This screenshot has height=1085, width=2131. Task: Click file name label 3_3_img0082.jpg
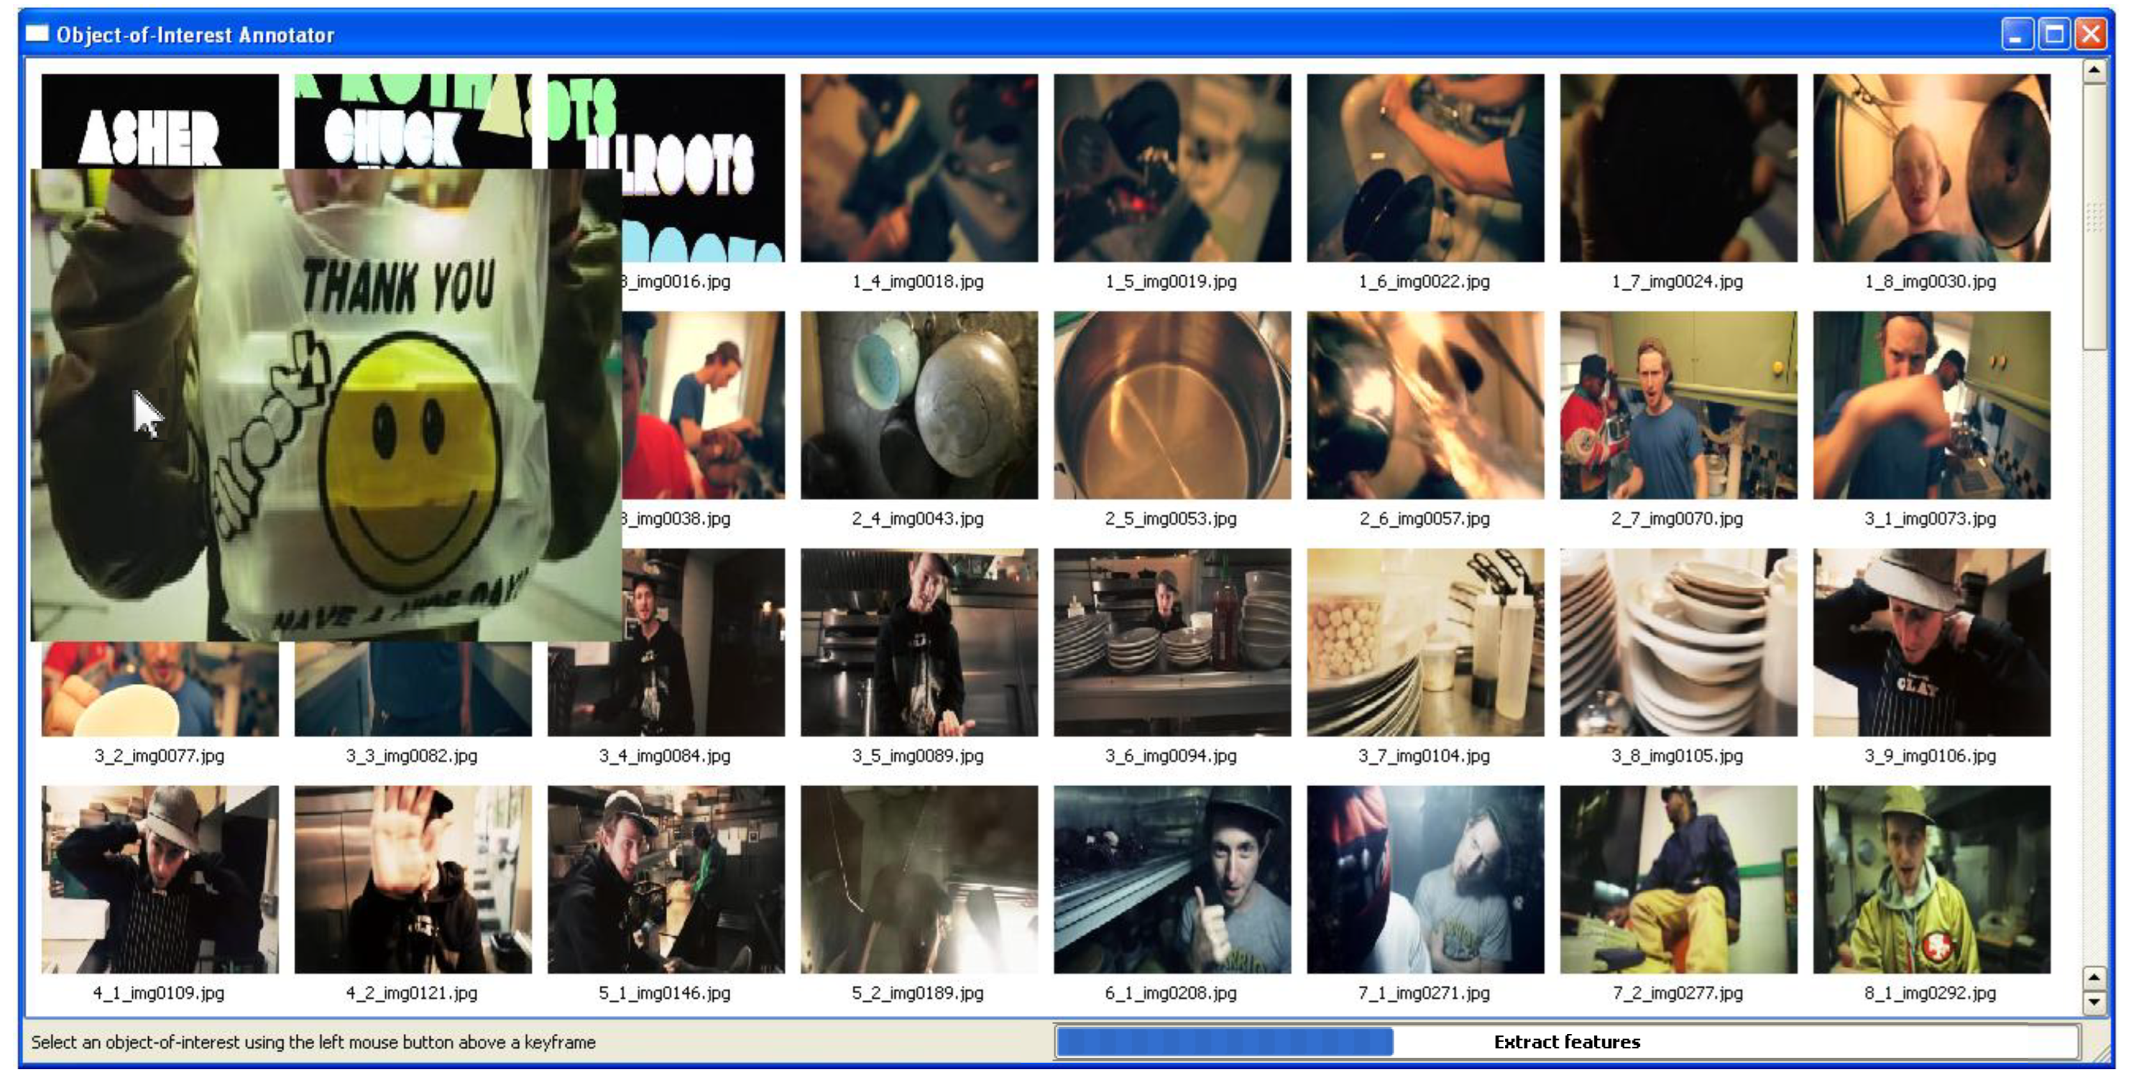pyautogui.click(x=412, y=755)
